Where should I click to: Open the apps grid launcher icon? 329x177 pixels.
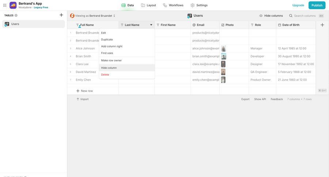click(x=5, y=5)
